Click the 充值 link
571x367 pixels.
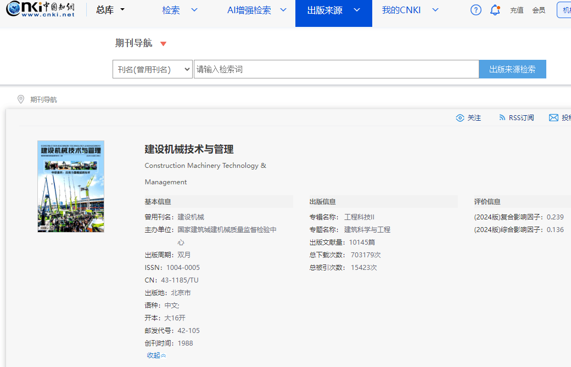(x=517, y=10)
